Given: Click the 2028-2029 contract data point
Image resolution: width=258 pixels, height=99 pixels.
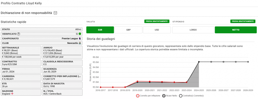Looking at the screenshot, I should (x=248, y=62).
